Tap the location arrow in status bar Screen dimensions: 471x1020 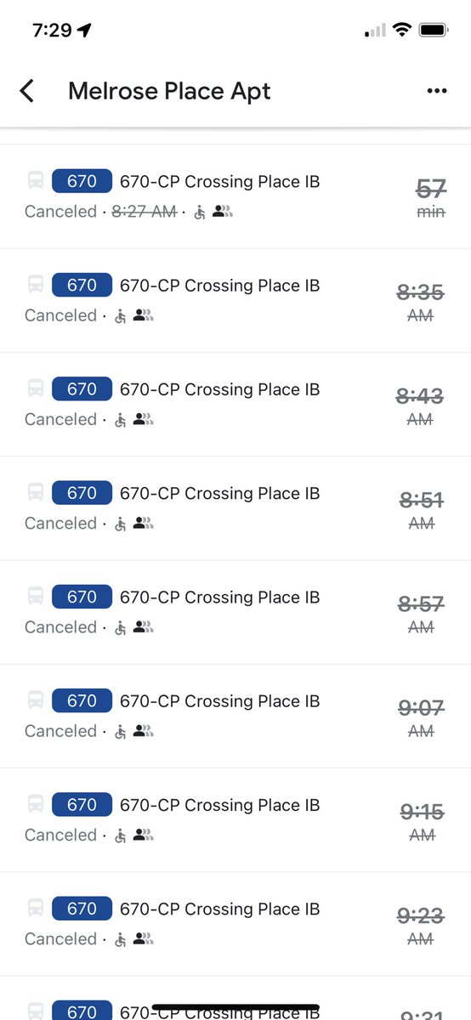pos(83,30)
